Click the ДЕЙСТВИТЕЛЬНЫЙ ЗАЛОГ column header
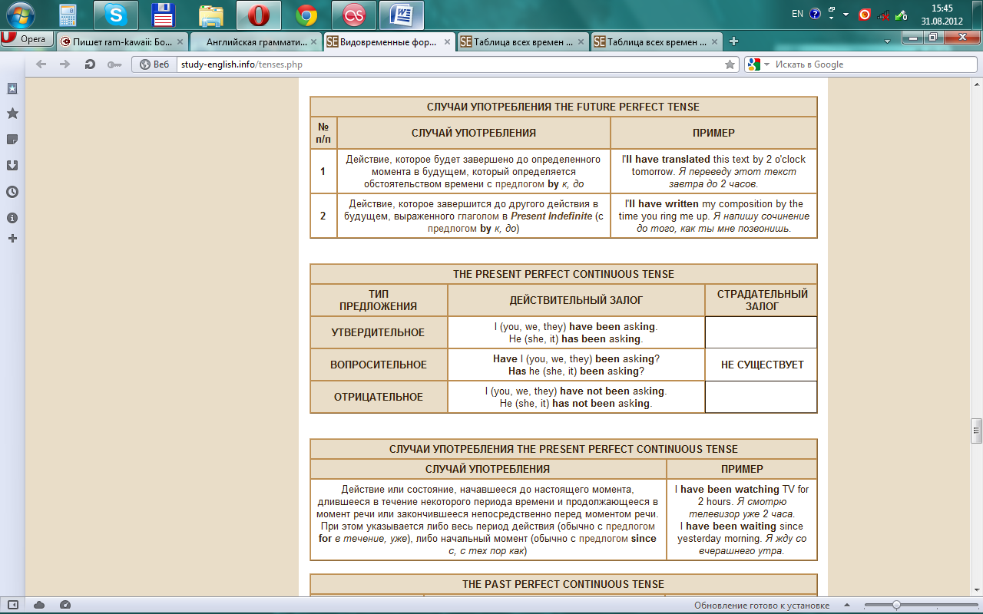The width and height of the screenshot is (983, 614). (x=576, y=300)
